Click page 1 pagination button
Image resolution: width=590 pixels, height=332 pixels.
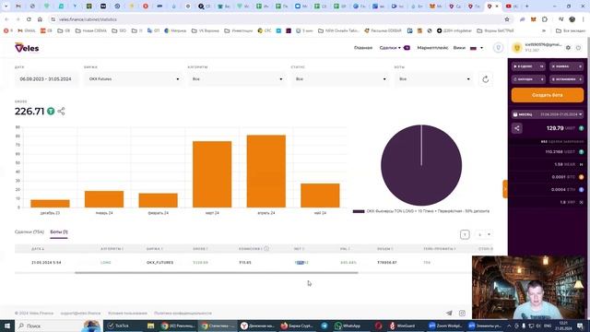click(x=465, y=234)
